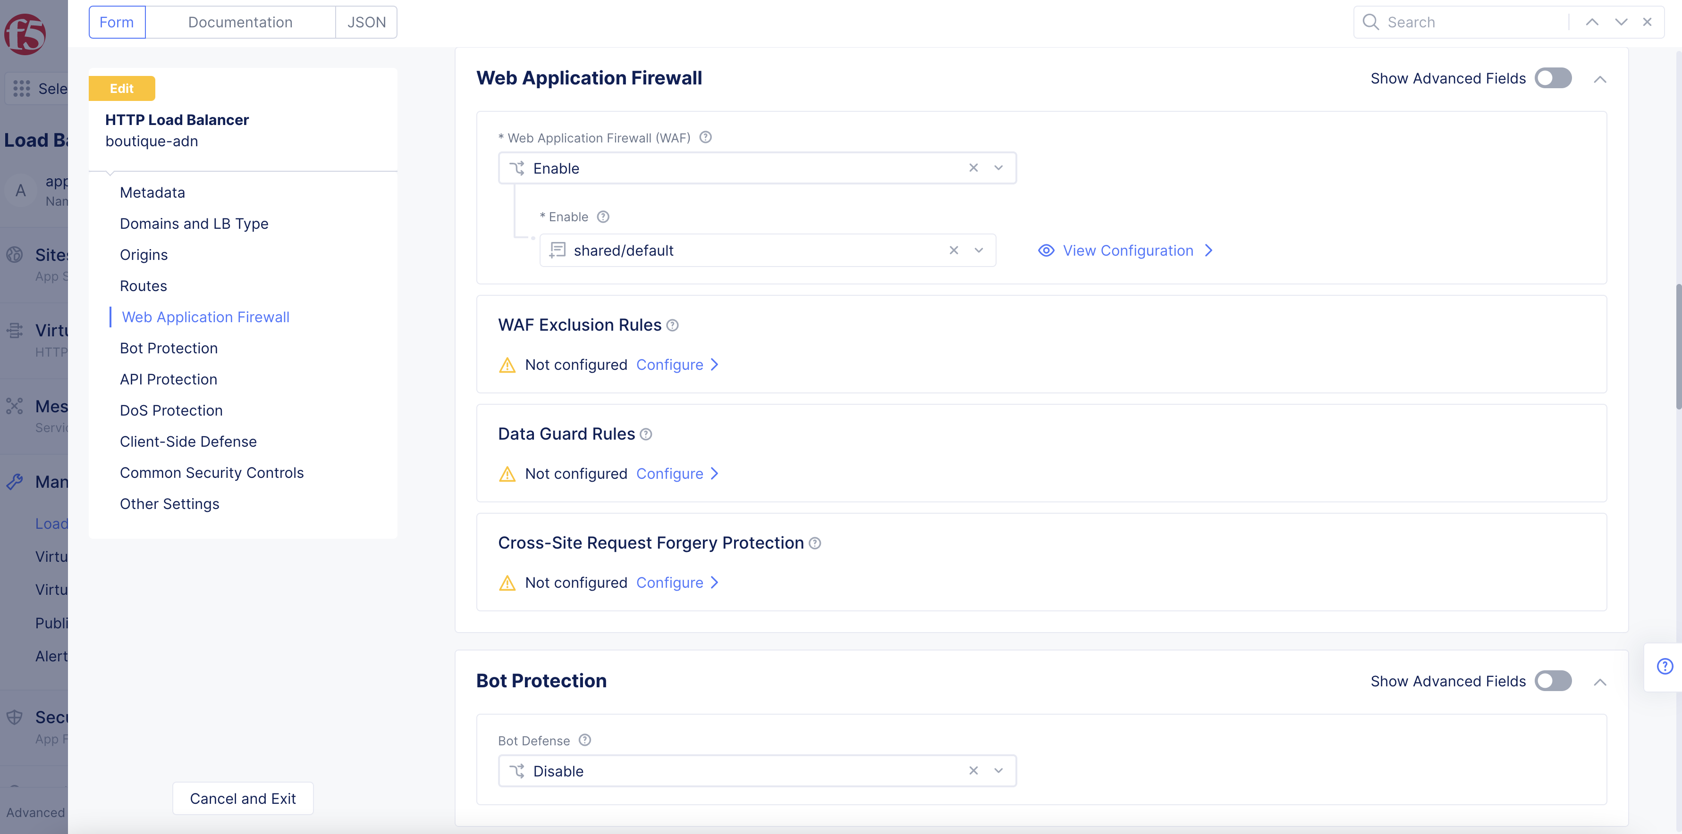
Task: Collapse the Web Application Firewall section
Action: (1600, 79)
